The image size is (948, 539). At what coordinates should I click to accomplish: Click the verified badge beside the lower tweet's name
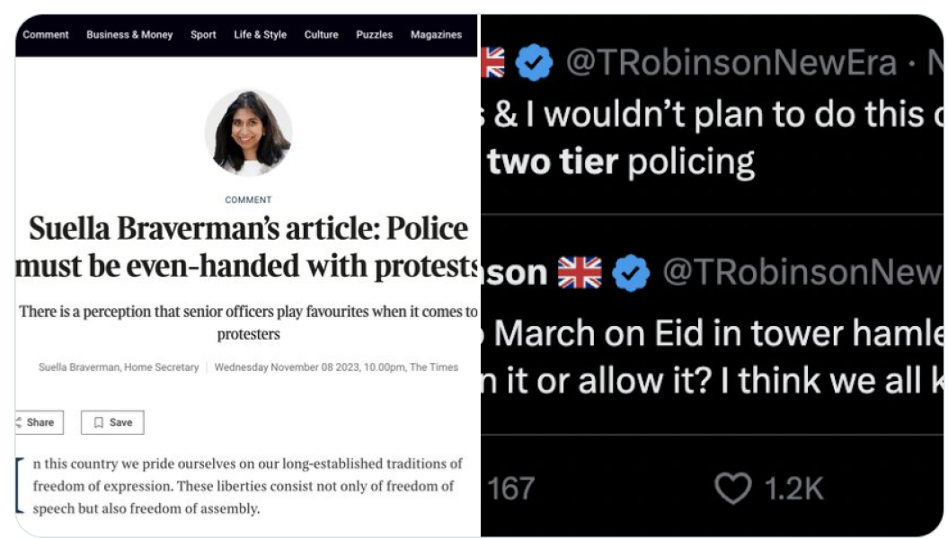pyautogui.click(x=631, y=272)
